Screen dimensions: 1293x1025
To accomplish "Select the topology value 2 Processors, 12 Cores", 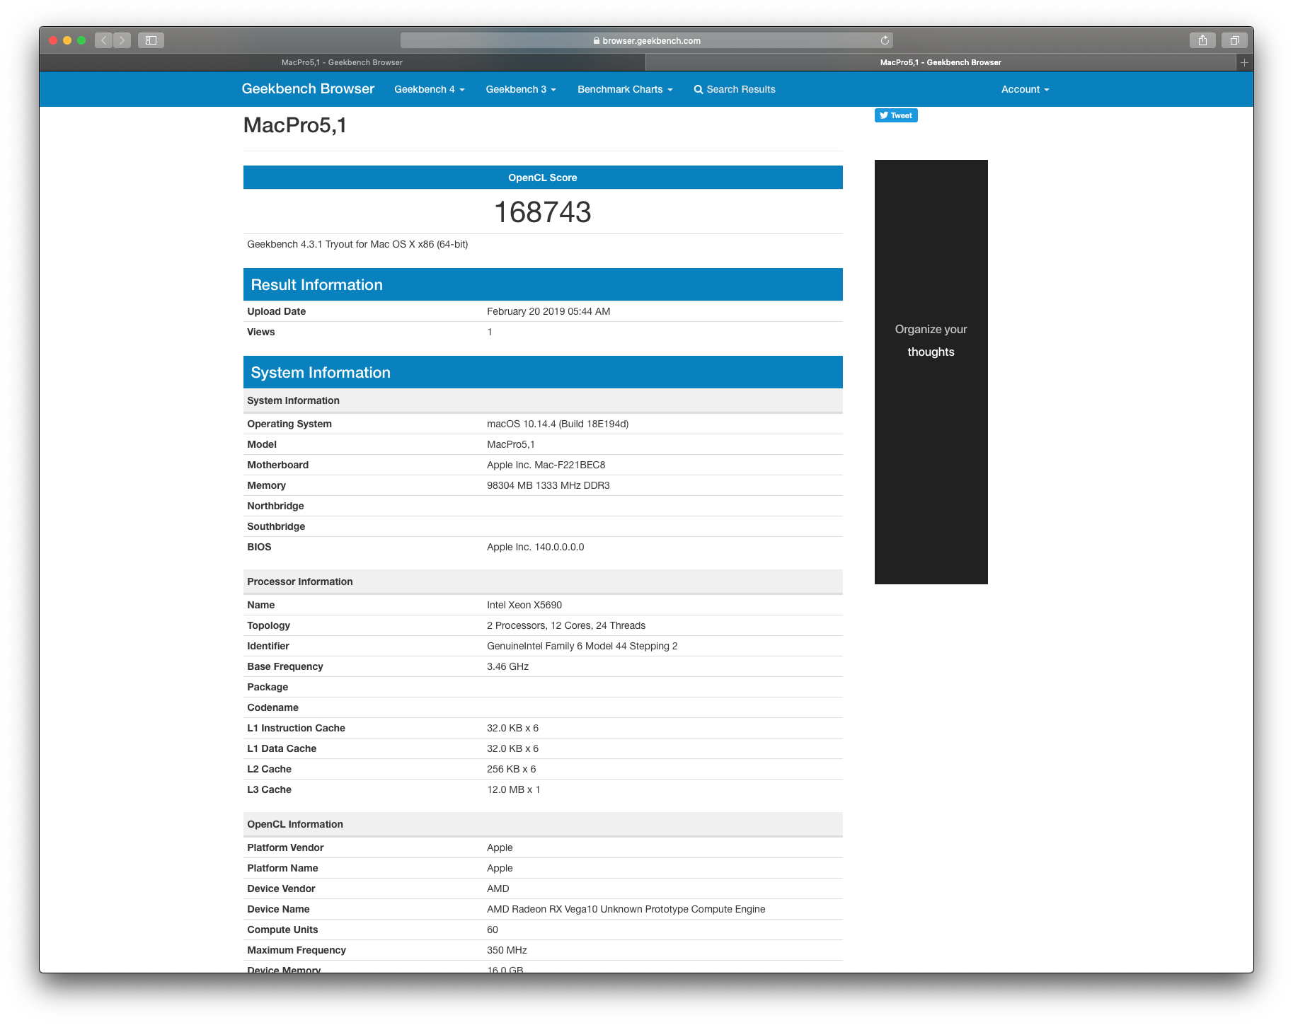I will (566, 625).
